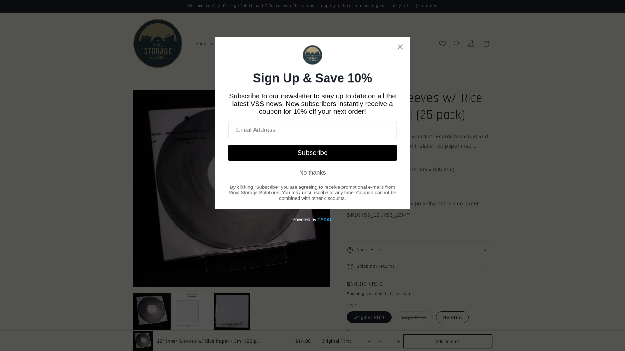The width and height of the screenshot is (625, 351).
Task: Close the newsletter signup popup
Action: coord(400,47)
